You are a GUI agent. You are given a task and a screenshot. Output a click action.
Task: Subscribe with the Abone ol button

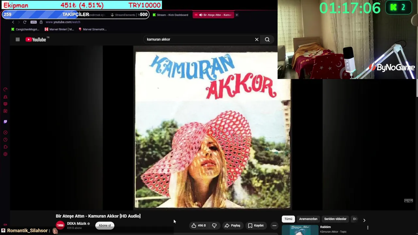[105, 225]
